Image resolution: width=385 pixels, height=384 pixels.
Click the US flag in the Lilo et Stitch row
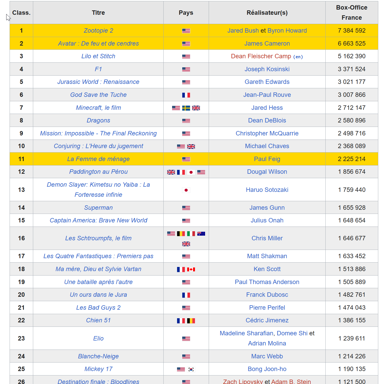coord(186,56)
